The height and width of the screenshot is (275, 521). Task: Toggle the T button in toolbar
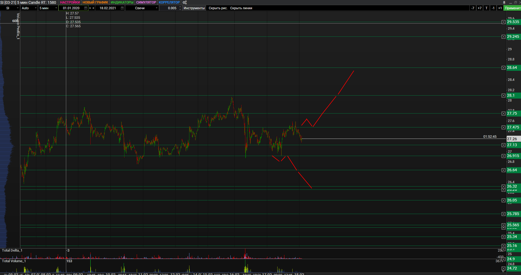[486, 8]
